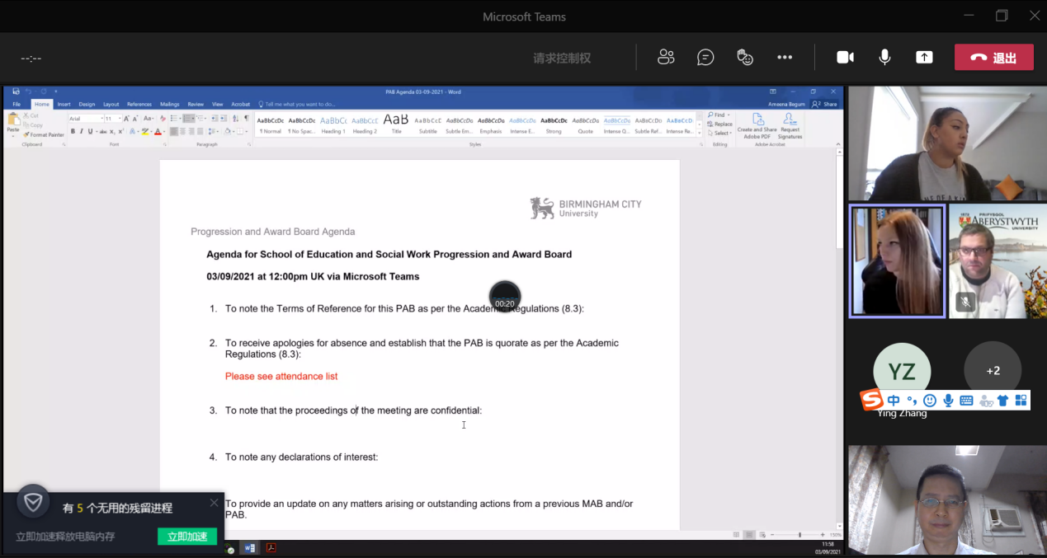The image size is (1047, 558).
Task: Open the Teams more actions menu
Action: pos(785,57)
